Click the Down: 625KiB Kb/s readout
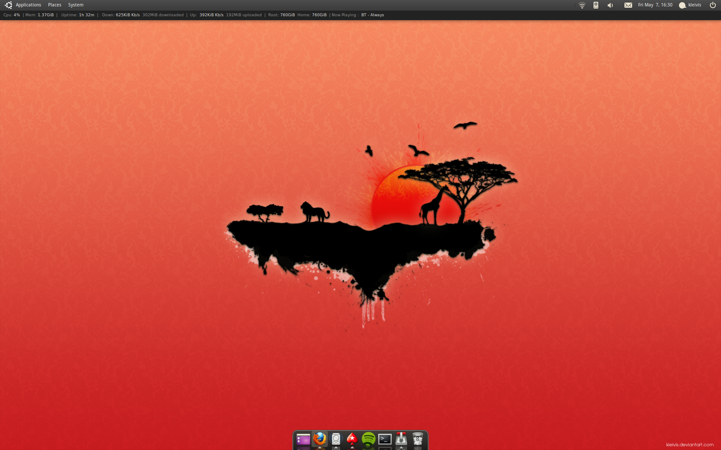Screen dimensions: 721x450 [x=121, y=15]
